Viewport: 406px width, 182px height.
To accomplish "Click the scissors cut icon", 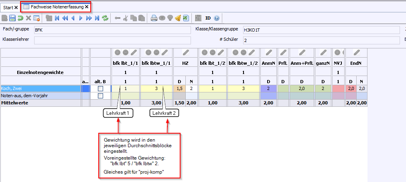I will [125, 18].
